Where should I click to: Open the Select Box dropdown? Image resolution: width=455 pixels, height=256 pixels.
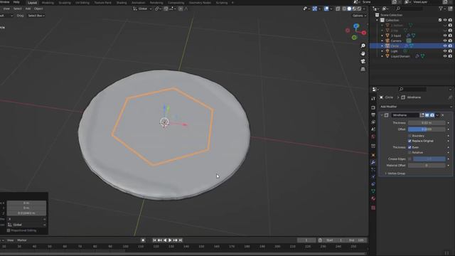(x=36, y=16)
